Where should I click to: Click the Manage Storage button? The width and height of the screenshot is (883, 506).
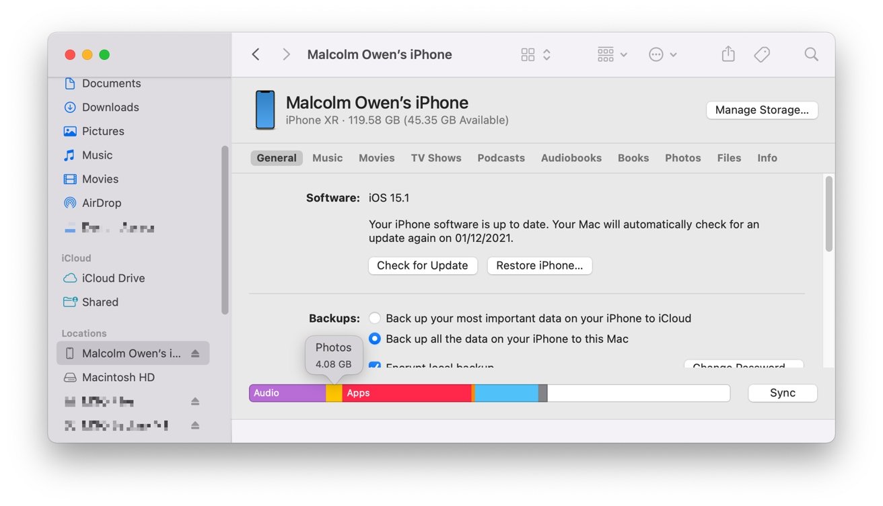click(x=761, y=110)
